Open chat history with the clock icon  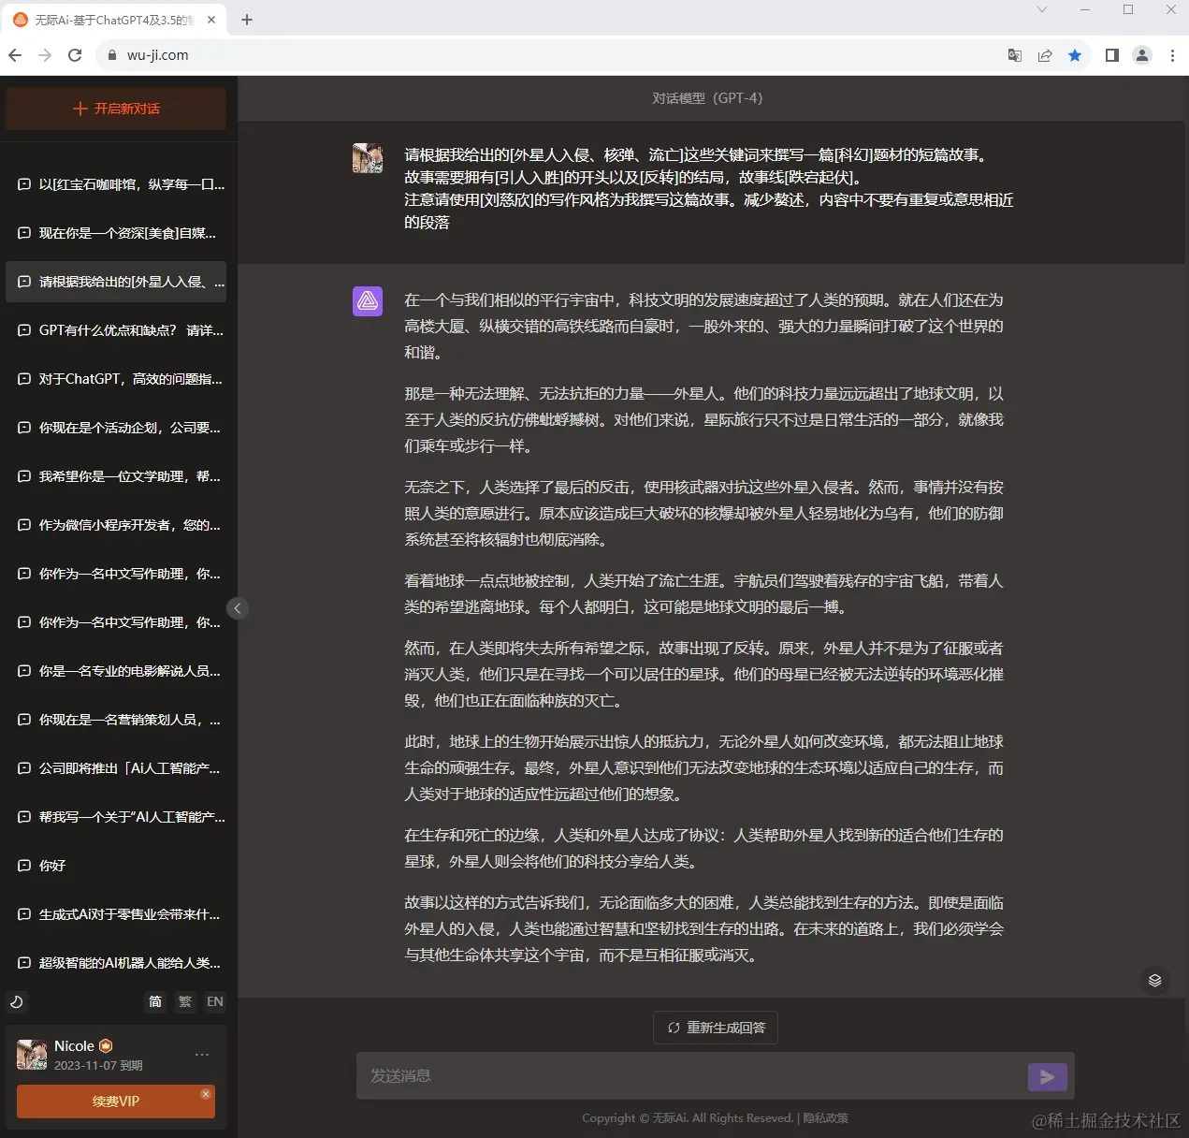(x=17, y=1001)
